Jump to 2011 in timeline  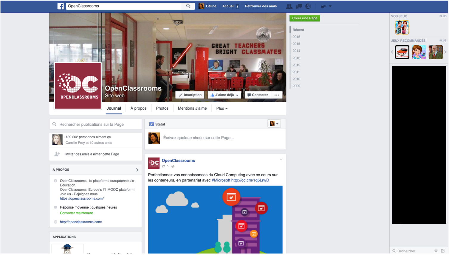296,72
